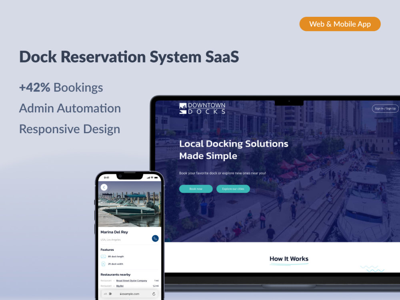Click the Dock Reservation System SaaS title
Image resolution: width=400 pixels, height=300 pixels.
129,57
